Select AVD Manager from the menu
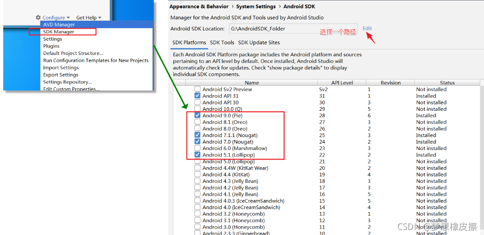Screen dimensions: 484x235 97,24
